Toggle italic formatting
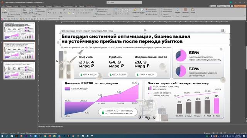247x138 pixels. pyautogui.click(x=51, y=13)
